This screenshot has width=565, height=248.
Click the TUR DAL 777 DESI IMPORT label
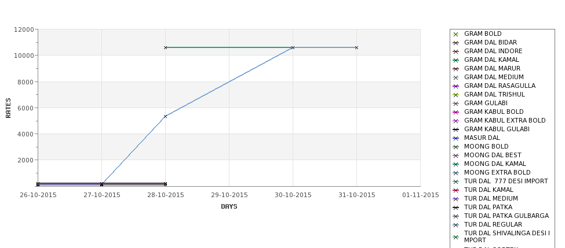coord(505,181)
